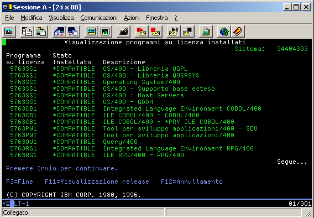Click the OS/400 - Libreria QGPL row
The width and height of the screenshot is (314, 218).
click(x=99, y=69)
